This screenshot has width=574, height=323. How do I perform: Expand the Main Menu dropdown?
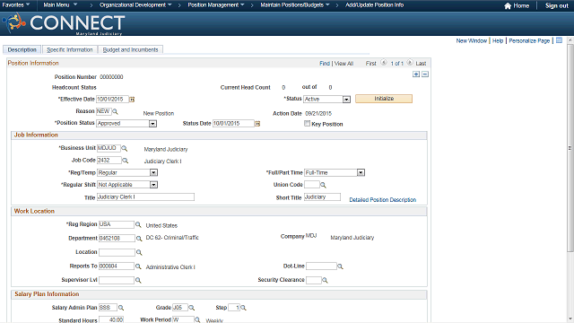click(60, 5)
